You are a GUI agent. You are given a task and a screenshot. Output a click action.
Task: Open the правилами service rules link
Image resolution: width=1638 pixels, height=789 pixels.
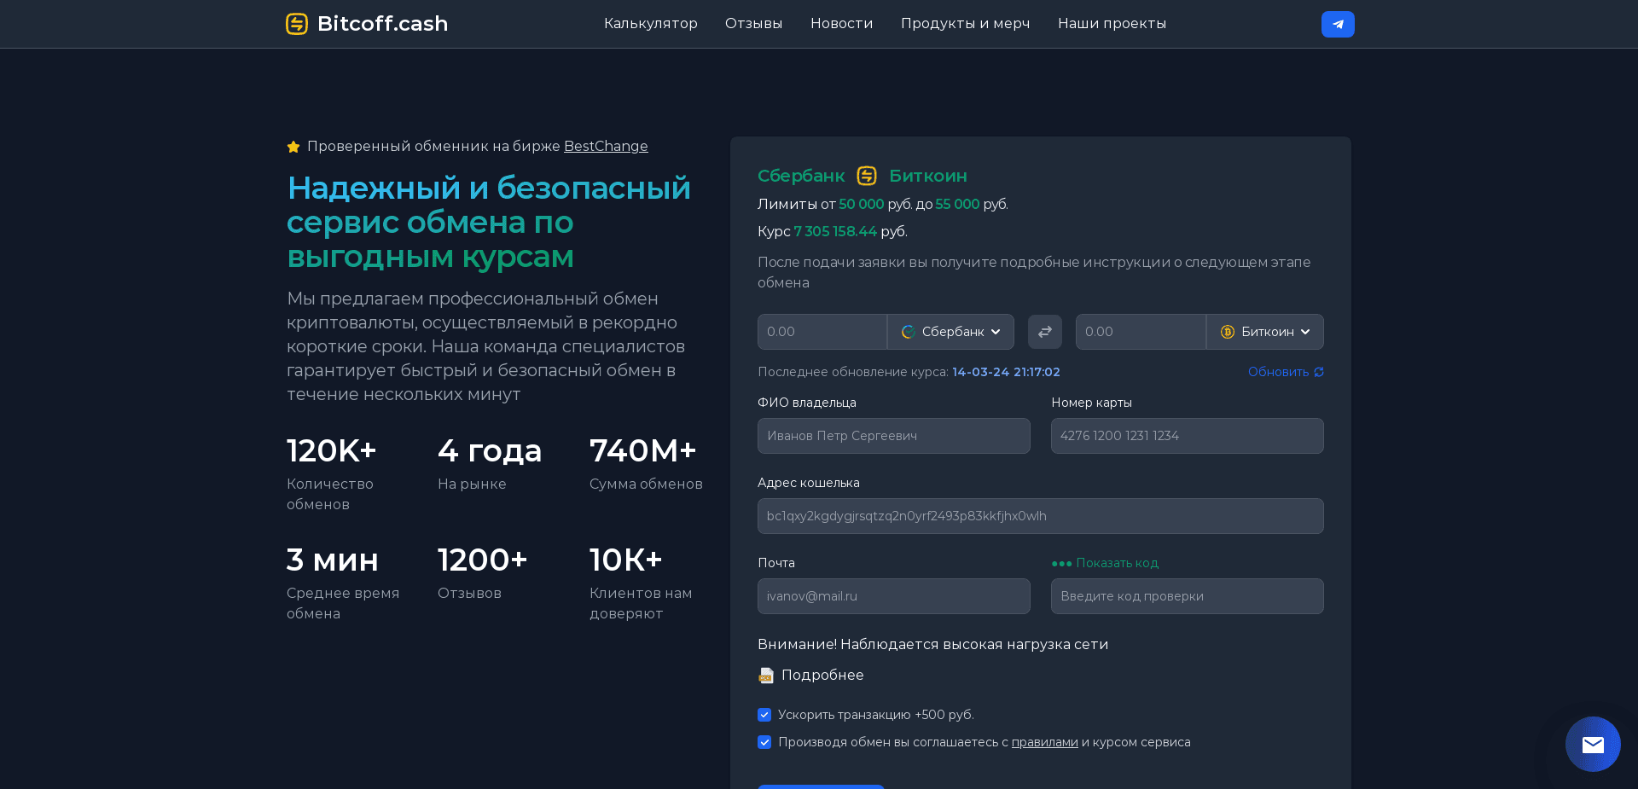[1044, 742]
